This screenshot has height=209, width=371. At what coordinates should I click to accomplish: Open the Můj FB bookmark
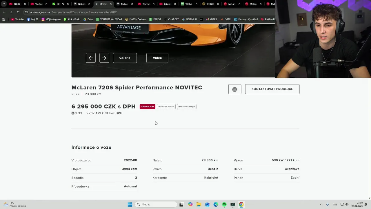click(33, 19)
